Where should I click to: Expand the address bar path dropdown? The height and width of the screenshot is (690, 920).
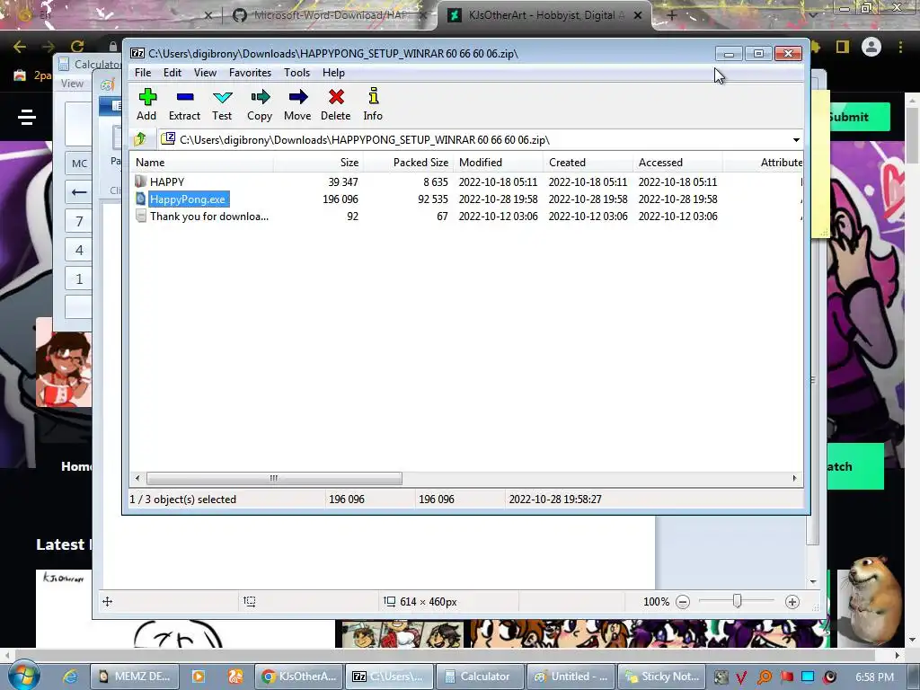coord(796,139)
